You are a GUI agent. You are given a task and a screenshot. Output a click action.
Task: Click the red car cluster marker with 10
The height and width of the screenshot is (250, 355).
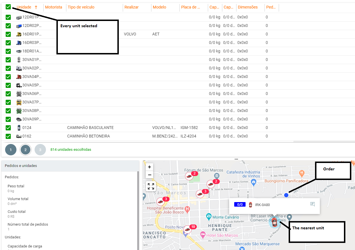click(x=187, y=229)
